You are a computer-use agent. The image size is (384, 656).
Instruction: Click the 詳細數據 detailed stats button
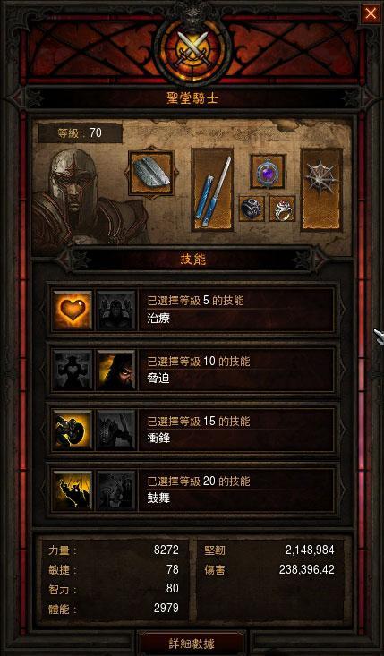192,644
